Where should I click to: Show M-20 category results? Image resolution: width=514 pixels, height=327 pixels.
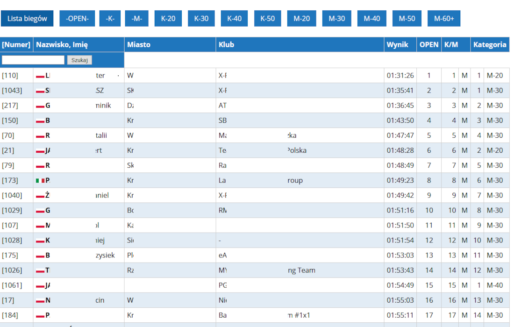coord(301,18)
